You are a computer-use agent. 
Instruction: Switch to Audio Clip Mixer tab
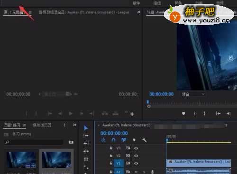84,12
